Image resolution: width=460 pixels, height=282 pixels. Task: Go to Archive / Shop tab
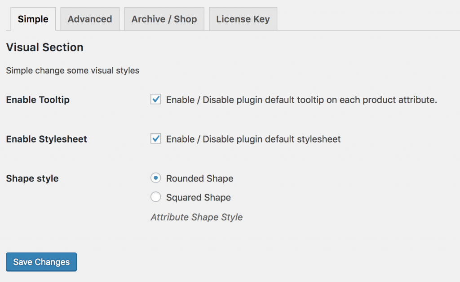[x=164, y=19]
